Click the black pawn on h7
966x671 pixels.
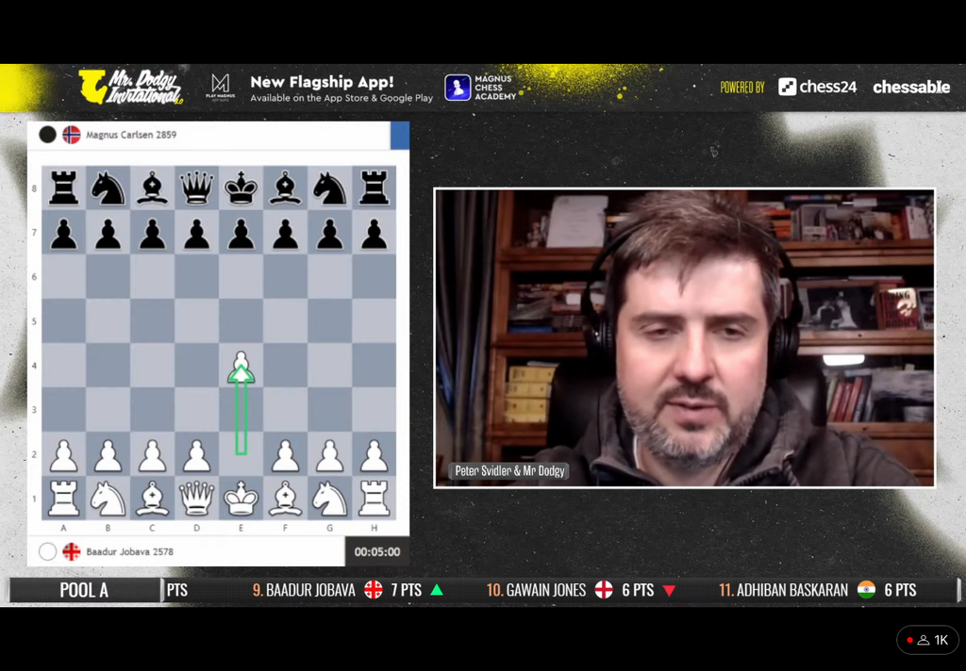[x=374, y=232]
